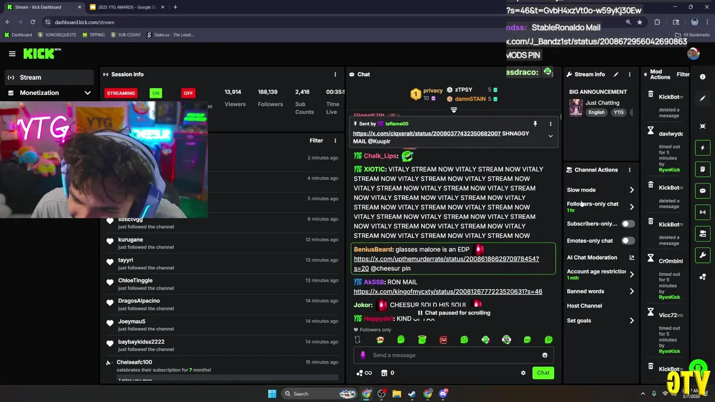
Task: Click the info icon in right sidebar
Action: coord(703,76)
